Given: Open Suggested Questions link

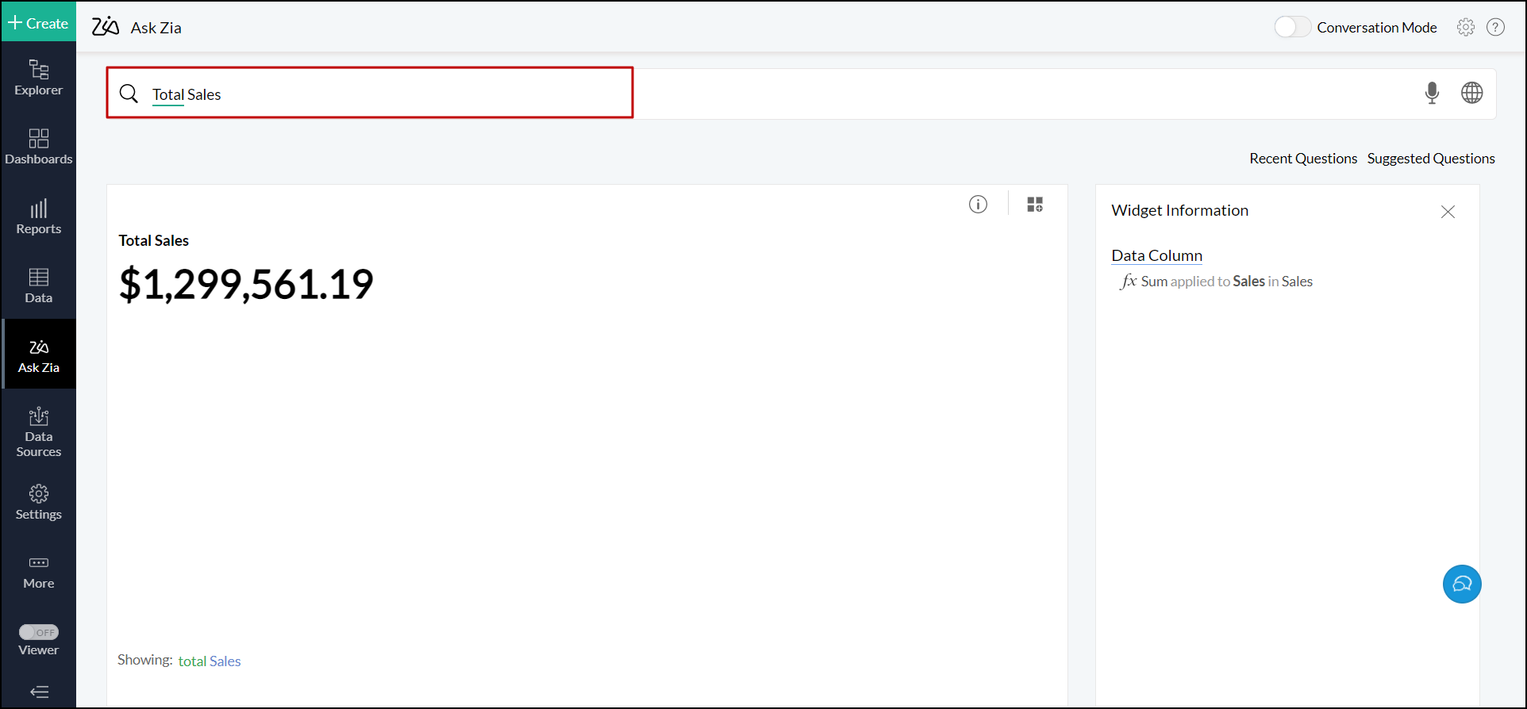Looking at the screenshot, I should pyautogui.click(x=1430, y=159).
